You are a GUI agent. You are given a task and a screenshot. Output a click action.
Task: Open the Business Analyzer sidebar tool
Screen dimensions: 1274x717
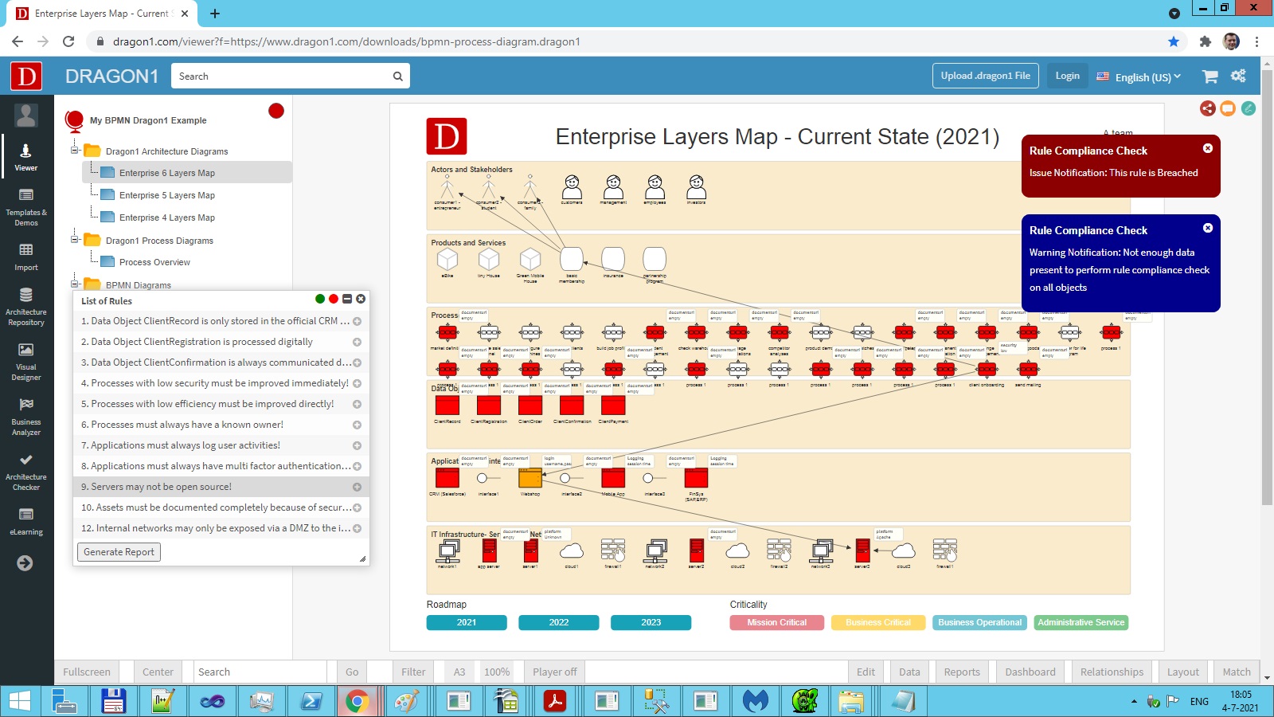click(x=26, y=416)
